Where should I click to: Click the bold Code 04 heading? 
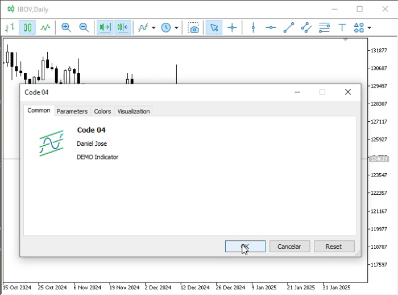[91, 130]
